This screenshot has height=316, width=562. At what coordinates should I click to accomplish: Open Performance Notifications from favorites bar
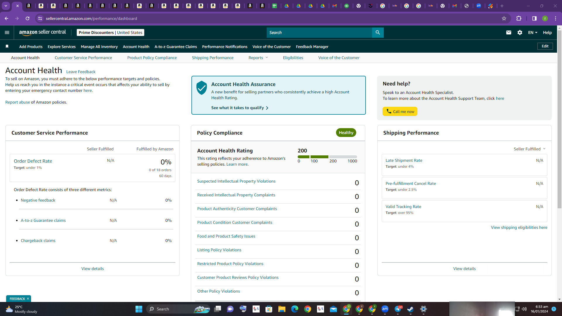[x=225, y=47]
